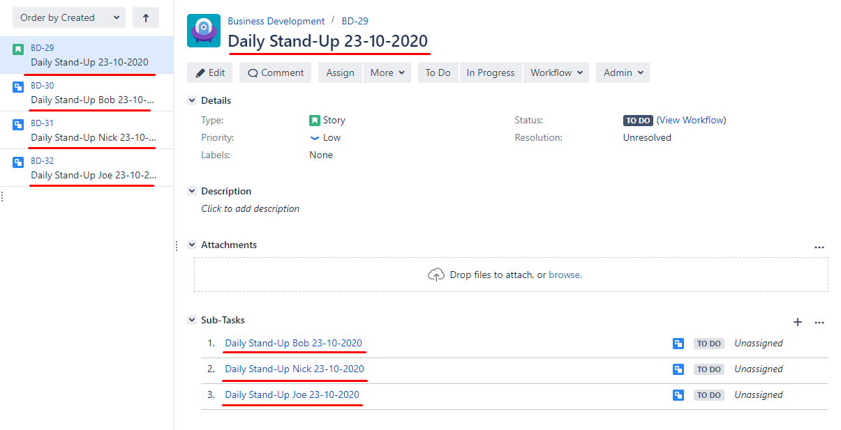Collapse the Description section

click(192, 191)
